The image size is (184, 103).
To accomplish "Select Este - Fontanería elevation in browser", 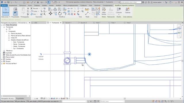I will click(x=19, y=42).
